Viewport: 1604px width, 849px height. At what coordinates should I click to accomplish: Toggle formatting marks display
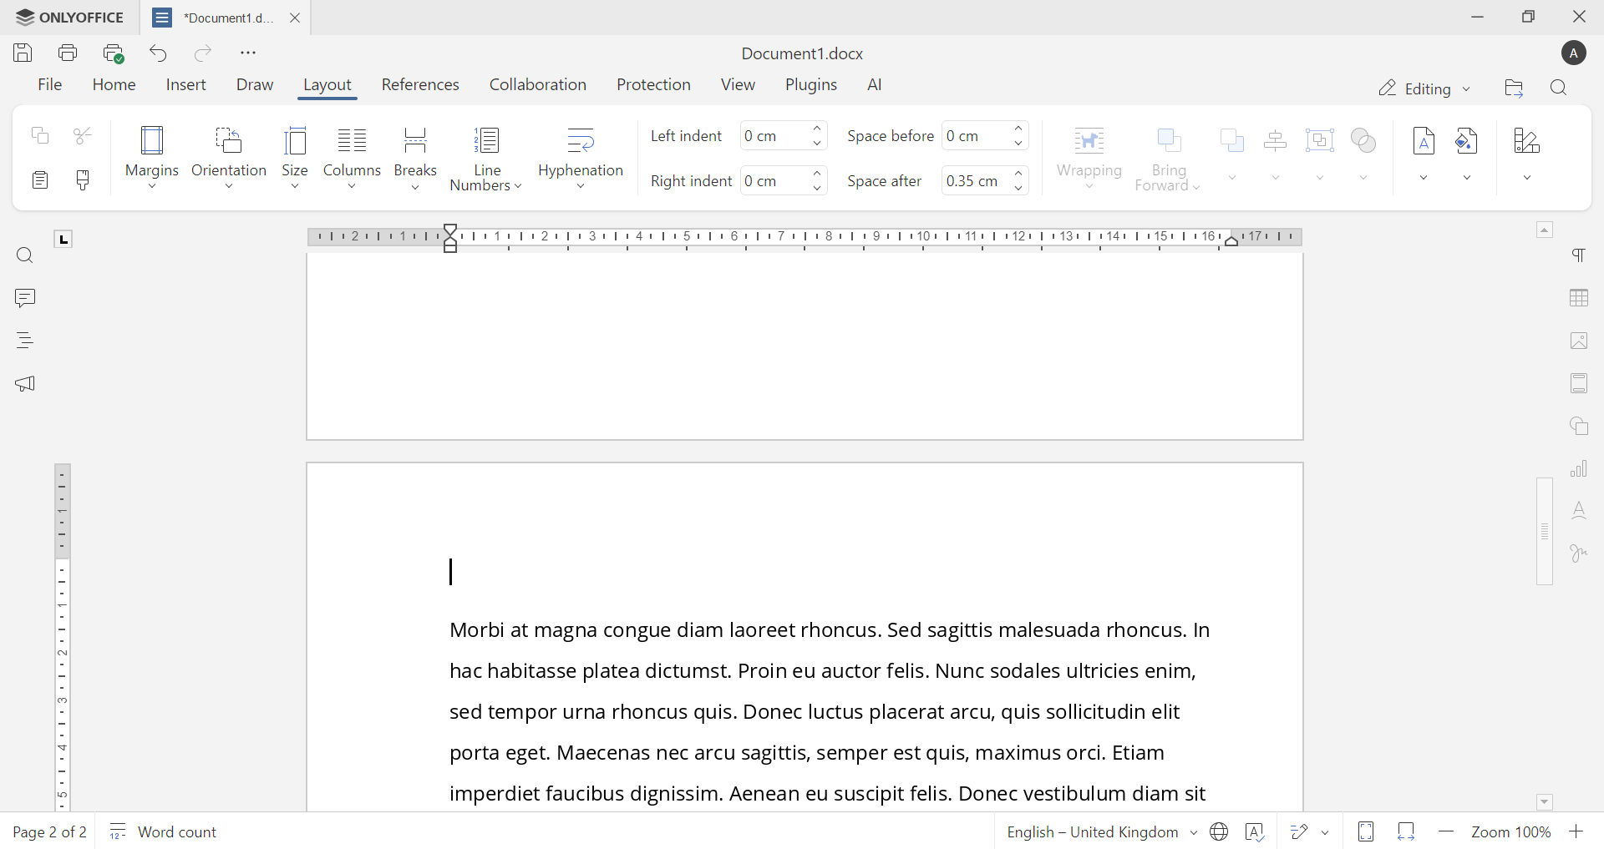click(1581, 255)
